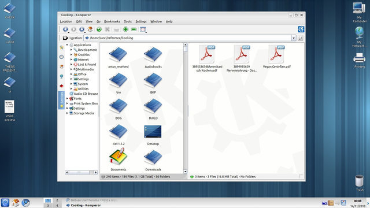Open the Network sidebar globe icon
This screenshot has width=370, height=208.
click(x=62, y=76)
